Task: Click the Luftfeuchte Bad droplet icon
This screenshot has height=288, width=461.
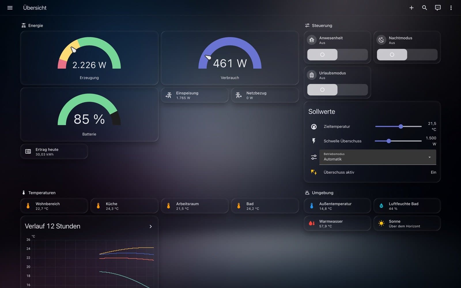Action: [x=381, y=206]
